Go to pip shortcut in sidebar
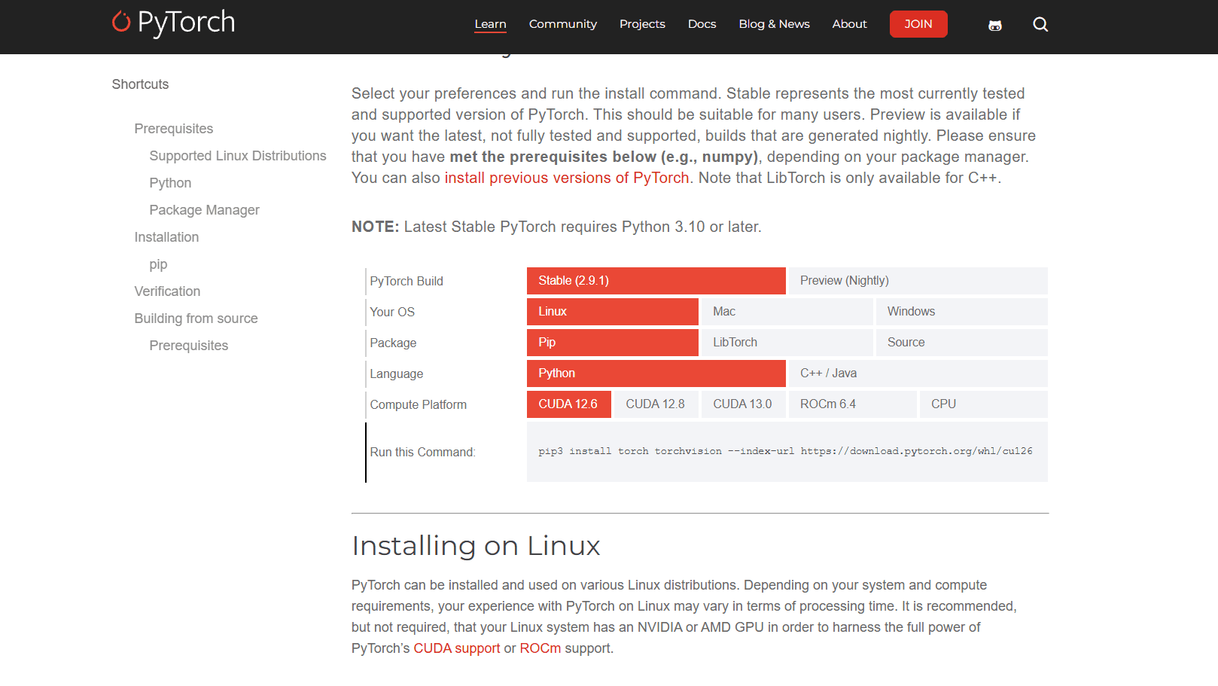The image size is (1218, 686). tap(158, 264)
